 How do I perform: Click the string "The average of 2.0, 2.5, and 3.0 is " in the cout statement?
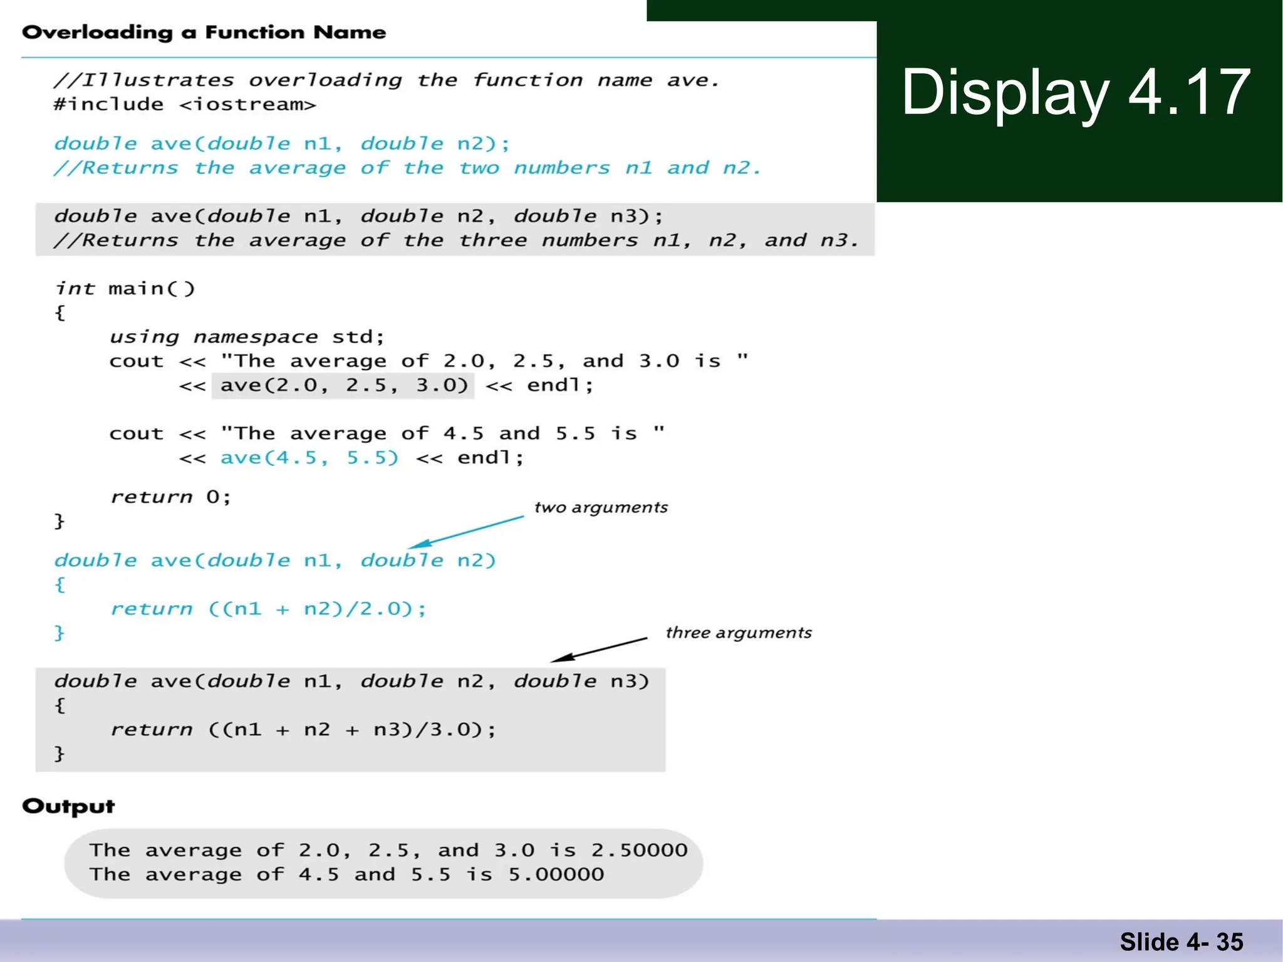(484, 361)
